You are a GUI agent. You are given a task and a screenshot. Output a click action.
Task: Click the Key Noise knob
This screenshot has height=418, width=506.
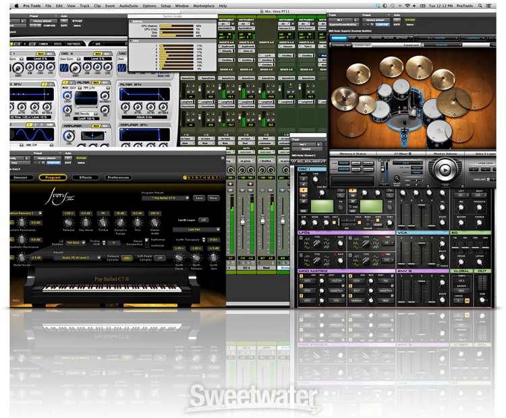(86, 223)
